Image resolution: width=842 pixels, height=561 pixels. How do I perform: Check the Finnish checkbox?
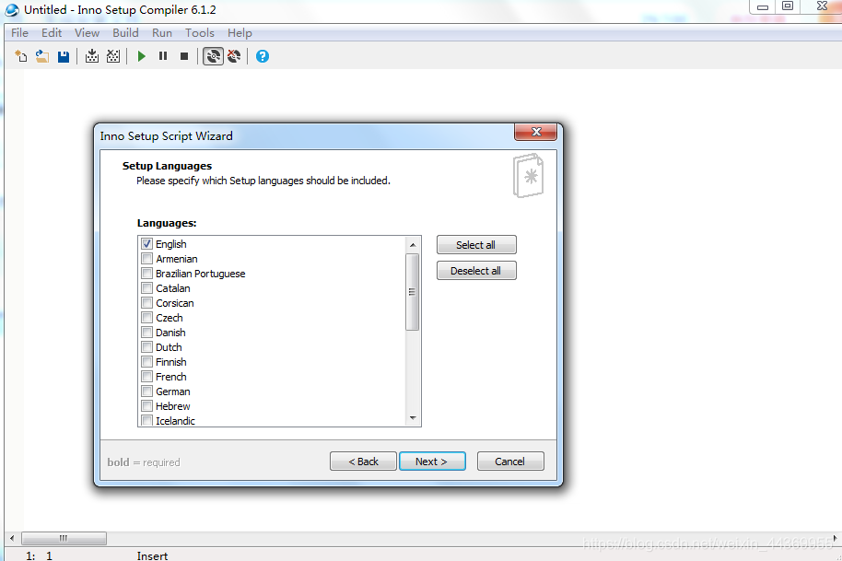click(147, 362)
